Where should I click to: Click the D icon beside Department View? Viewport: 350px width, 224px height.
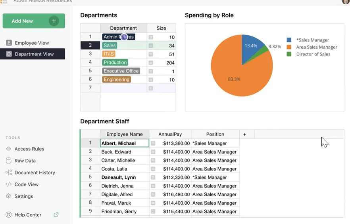pyautogui.click(x=9, y=54)
